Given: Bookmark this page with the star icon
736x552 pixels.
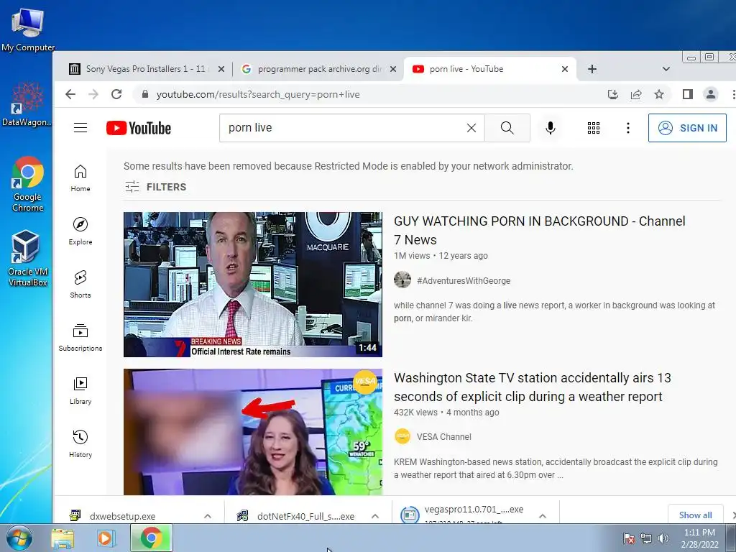Looking at the screenshot, I should [659, 94].
